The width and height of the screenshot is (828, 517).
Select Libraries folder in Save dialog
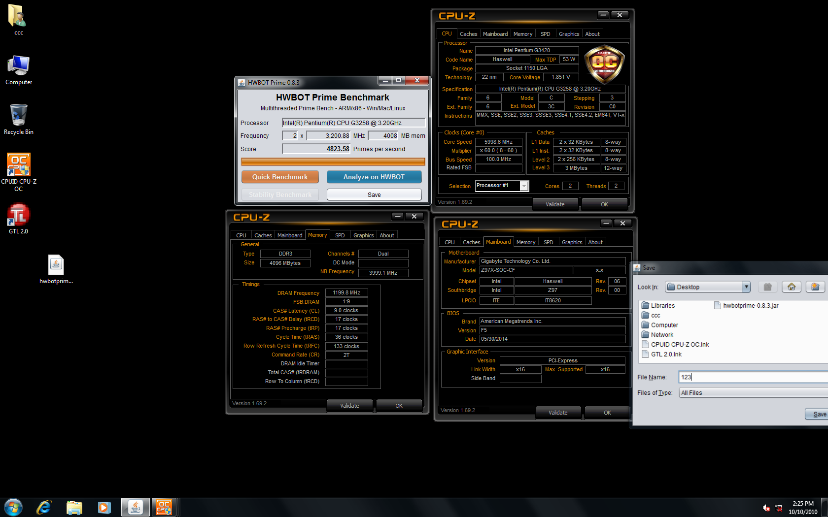(x=658, y=306)
